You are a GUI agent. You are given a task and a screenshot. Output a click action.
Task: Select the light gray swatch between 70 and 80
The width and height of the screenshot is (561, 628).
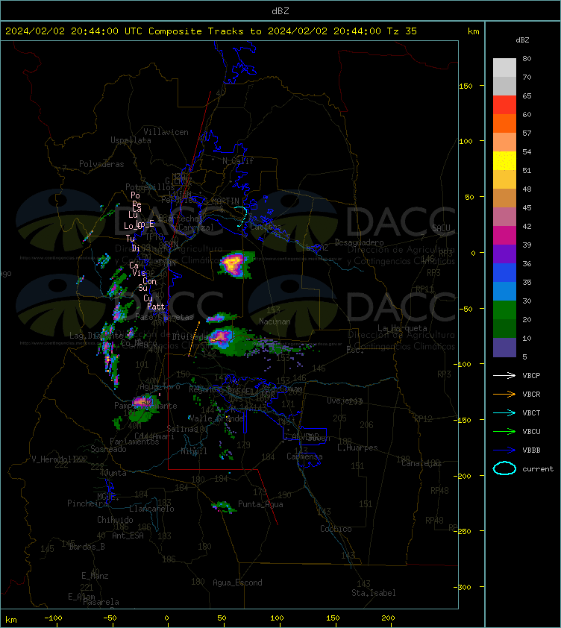504,67
